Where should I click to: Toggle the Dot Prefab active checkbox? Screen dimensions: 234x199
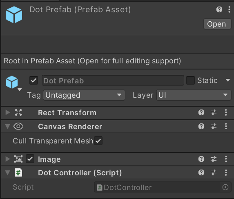(x=33, y=80)
